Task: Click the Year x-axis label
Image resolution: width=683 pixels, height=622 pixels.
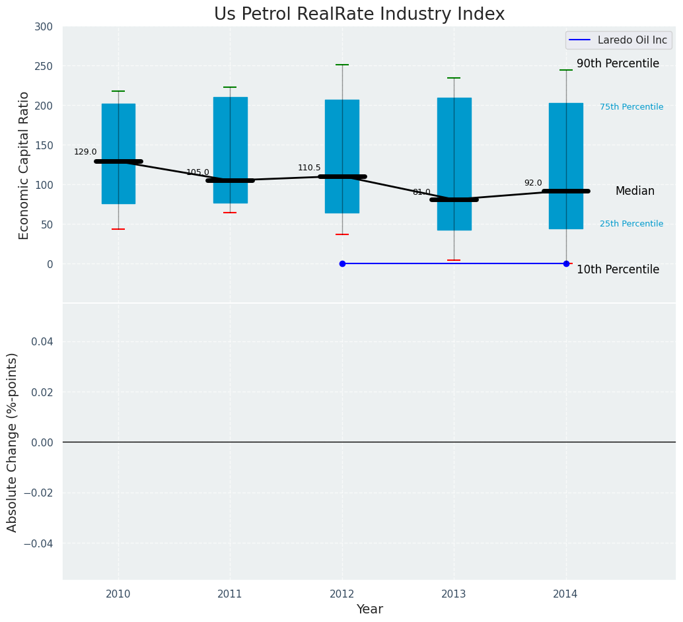Action: (369, 609)
